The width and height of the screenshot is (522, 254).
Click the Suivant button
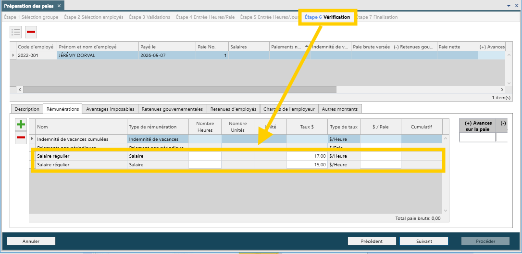pos(424,242)
